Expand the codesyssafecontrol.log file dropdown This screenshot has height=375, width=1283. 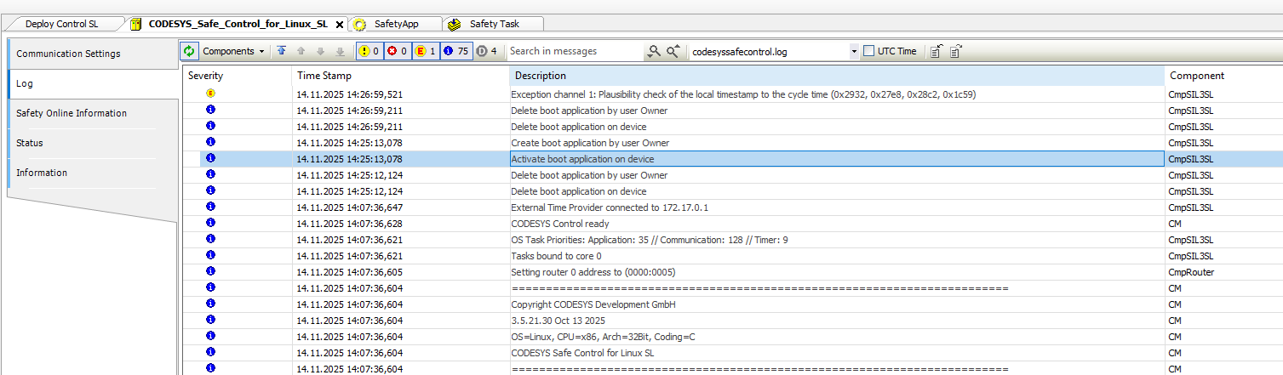pyautogui.click(x=854, y=52)
